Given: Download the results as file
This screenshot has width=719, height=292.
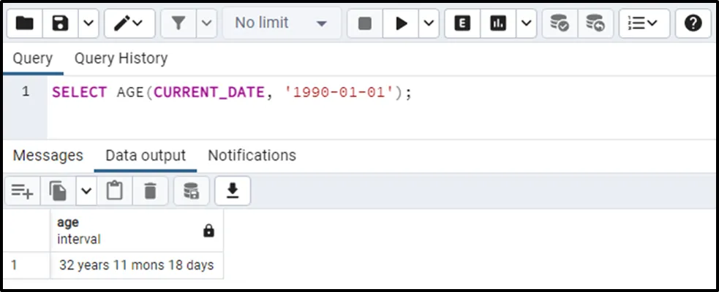Looking at the screenshot, I should [x=233, y=191].
